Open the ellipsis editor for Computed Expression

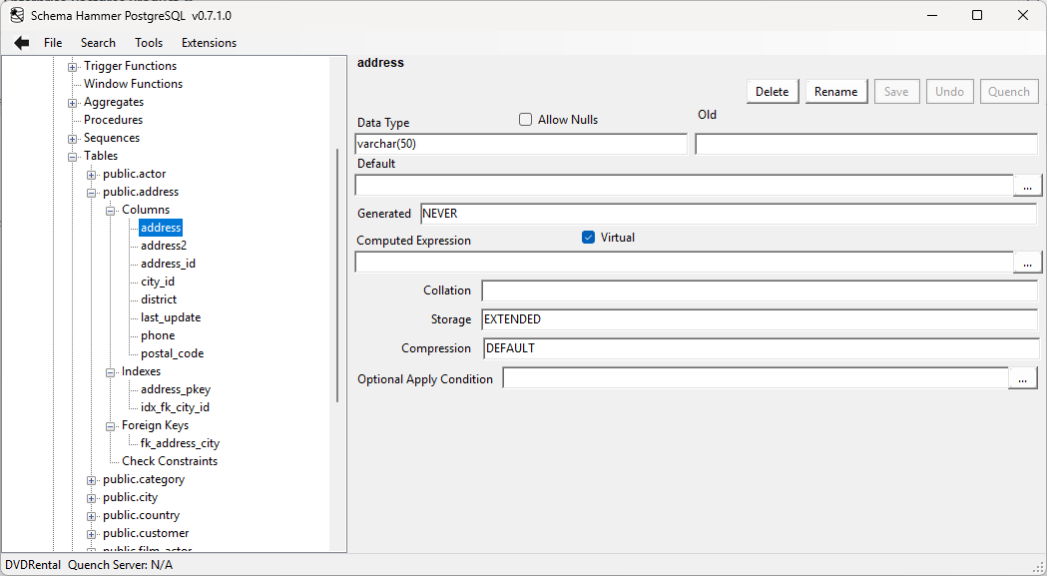[1027, 263]
